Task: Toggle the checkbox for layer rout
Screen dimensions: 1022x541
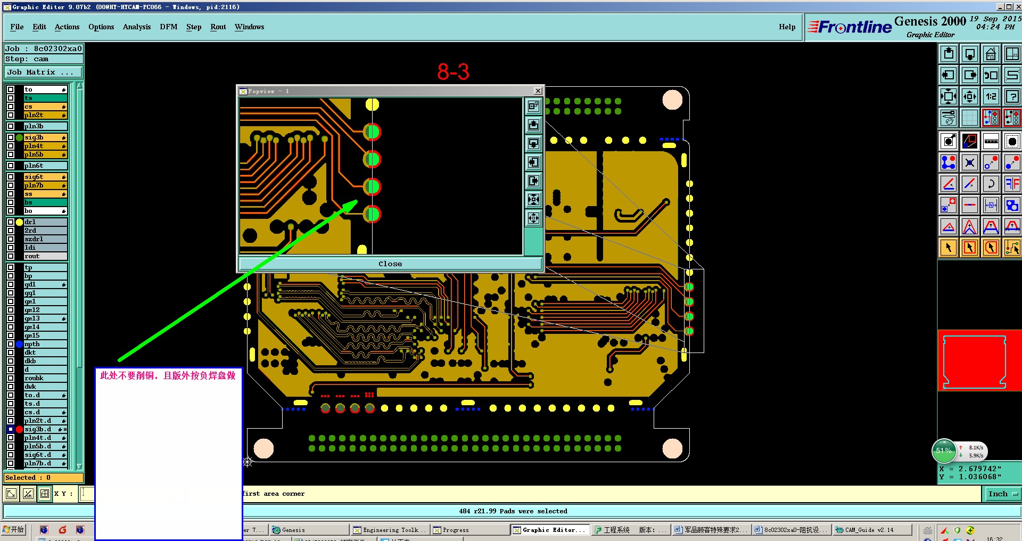Action: [x=11, y=256]
